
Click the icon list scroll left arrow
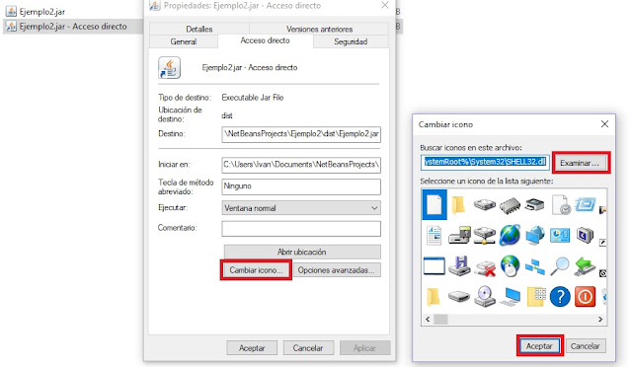(428, 319)
